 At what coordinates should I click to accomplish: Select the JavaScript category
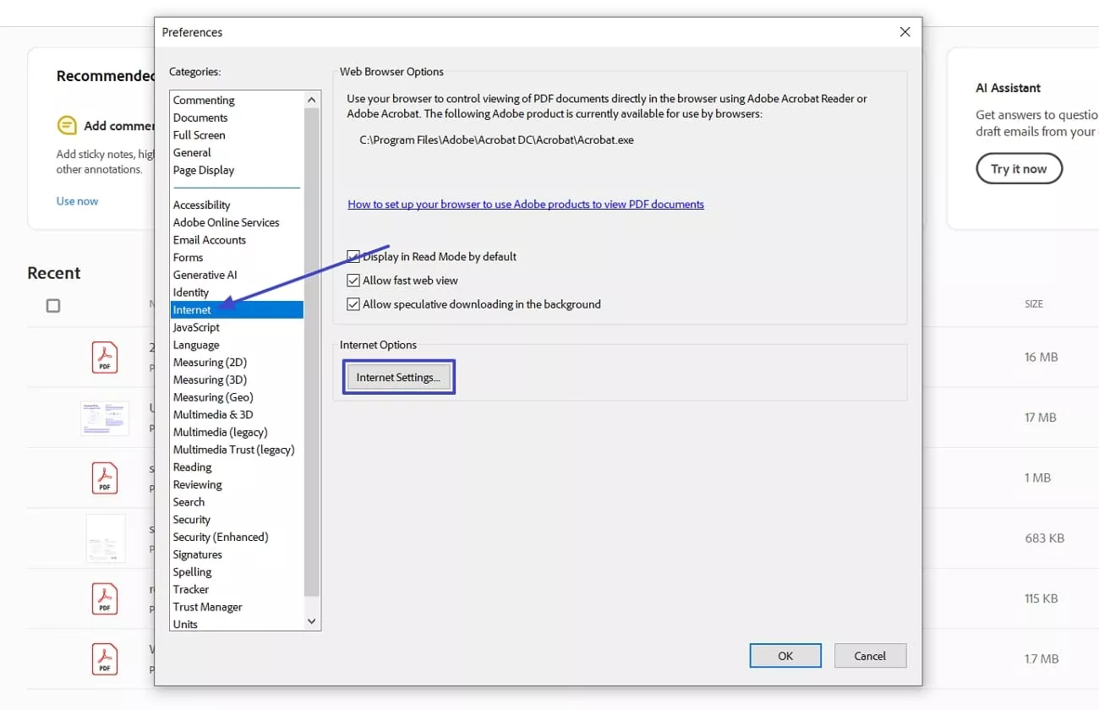(x=196, y=327)
